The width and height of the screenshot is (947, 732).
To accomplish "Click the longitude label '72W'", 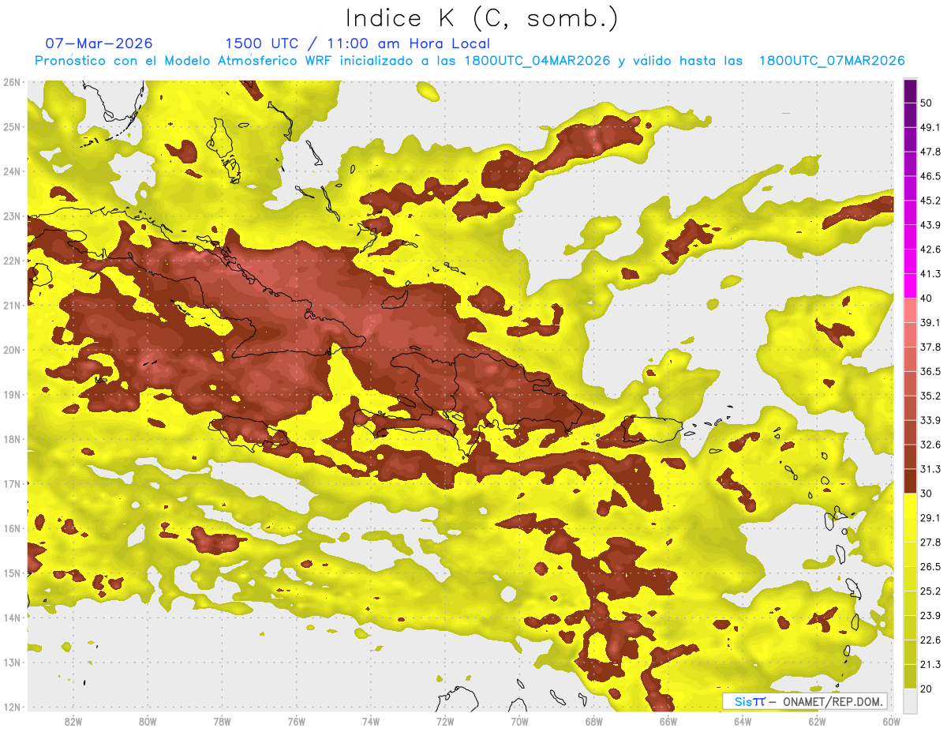I will 444,722.
